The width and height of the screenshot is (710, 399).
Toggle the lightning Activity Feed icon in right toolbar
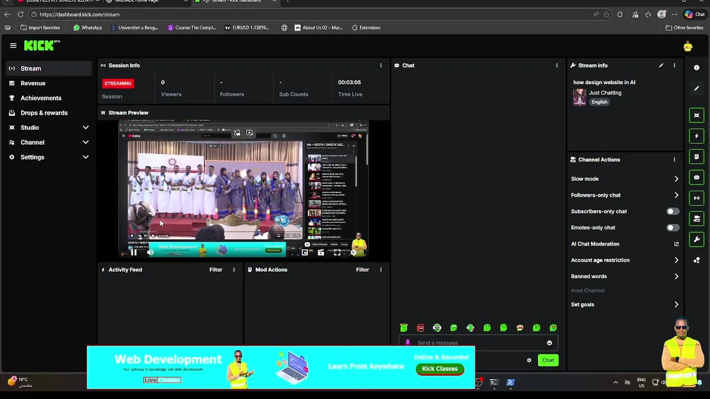pyautogui.click(x=697, y=136)
